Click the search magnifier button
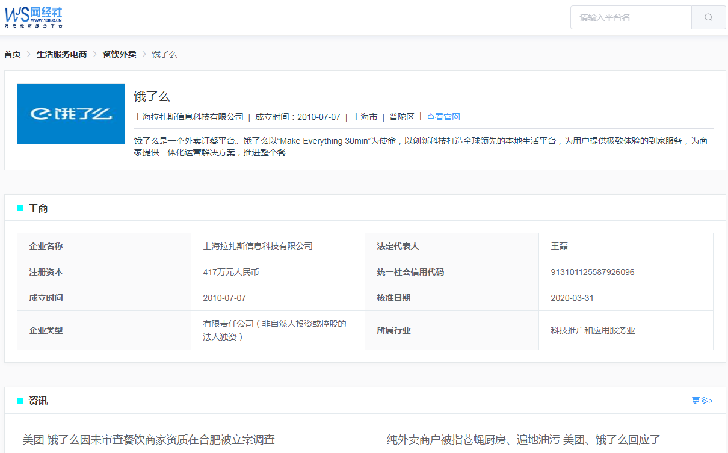Viewport: 728px width, 453px height. click(x=708, y=17)
